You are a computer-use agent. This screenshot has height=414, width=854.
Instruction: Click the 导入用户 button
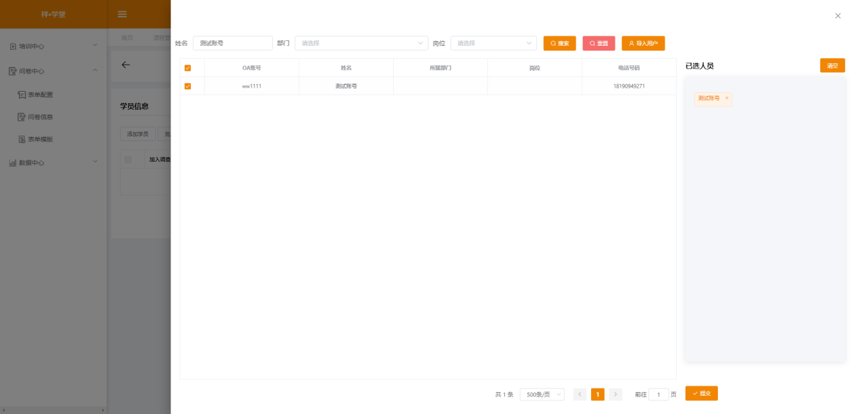(x=643, y=43)
